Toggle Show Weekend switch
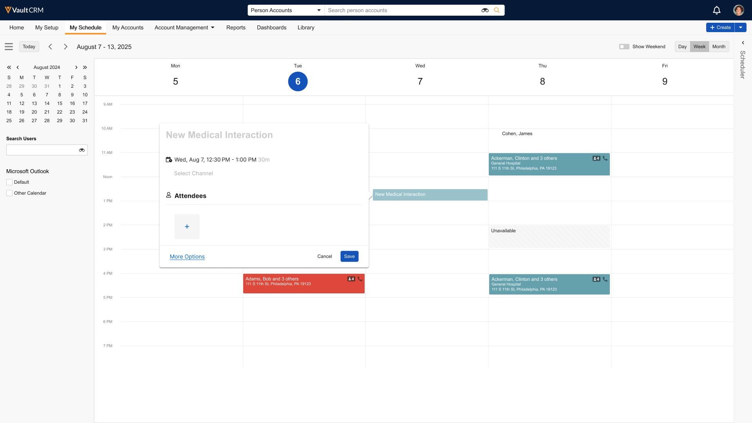 [x=624, y=47]
